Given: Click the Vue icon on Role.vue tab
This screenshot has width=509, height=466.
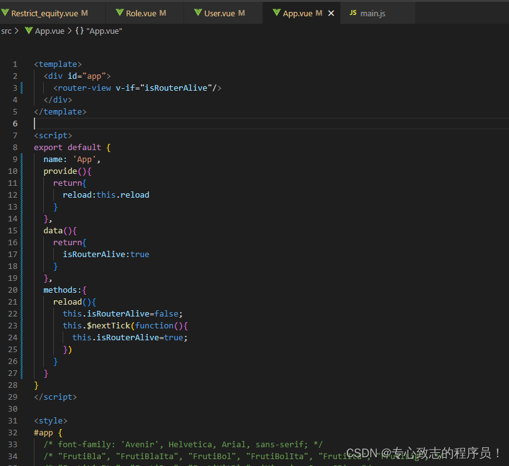Looking at the screenshot, I should [x=120, y=13].
